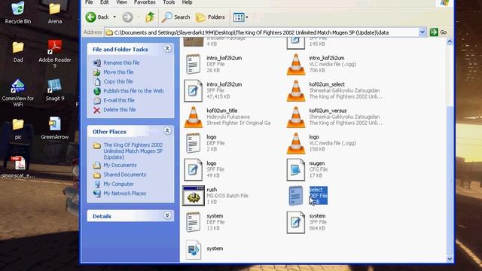Select logo SFF file icon
The width and height of the screenshot is (482, 271).
193,169
